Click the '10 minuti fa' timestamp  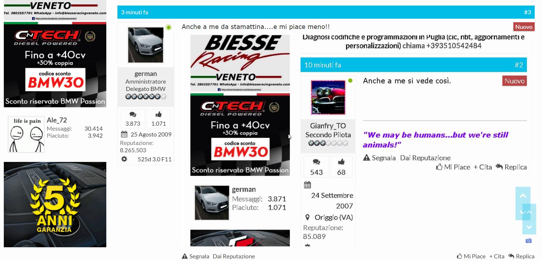tap(323, 65)
